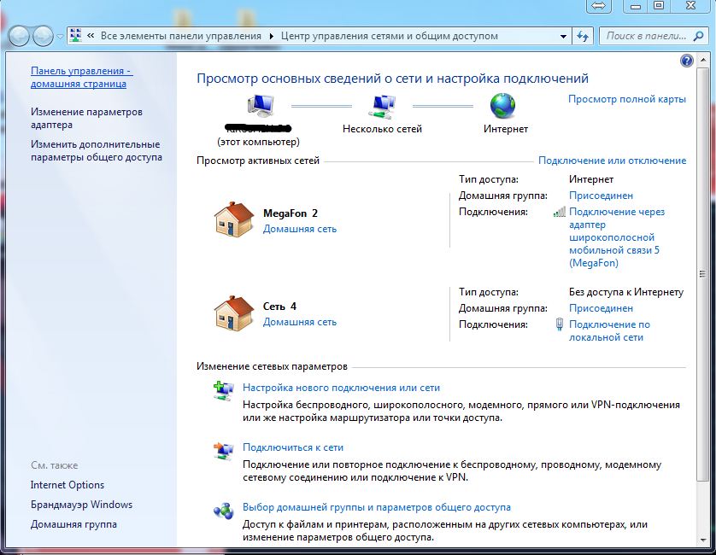
Task: Click the house icon next to MegaFon 2
Action: click(x=233, y=220)
